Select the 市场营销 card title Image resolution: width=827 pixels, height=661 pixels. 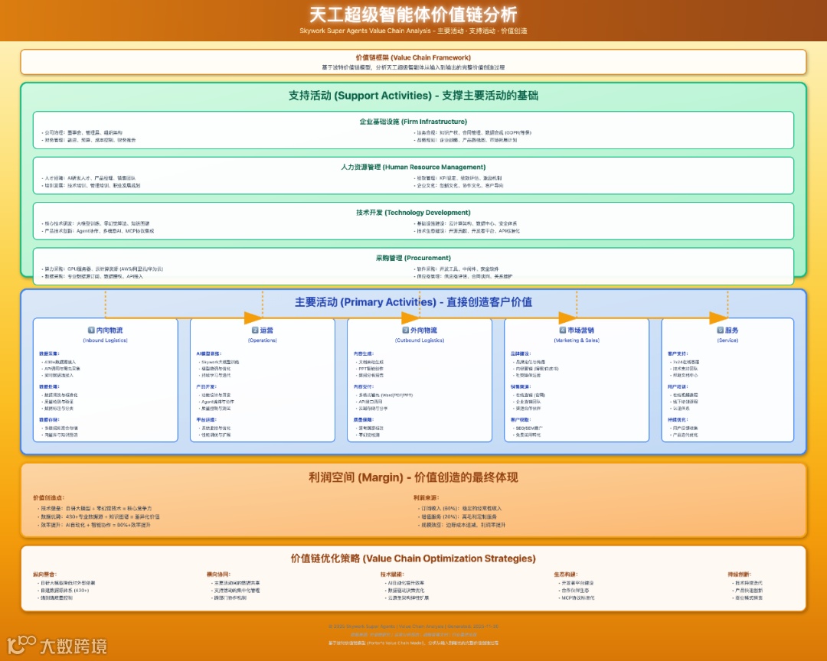[580, 330]
